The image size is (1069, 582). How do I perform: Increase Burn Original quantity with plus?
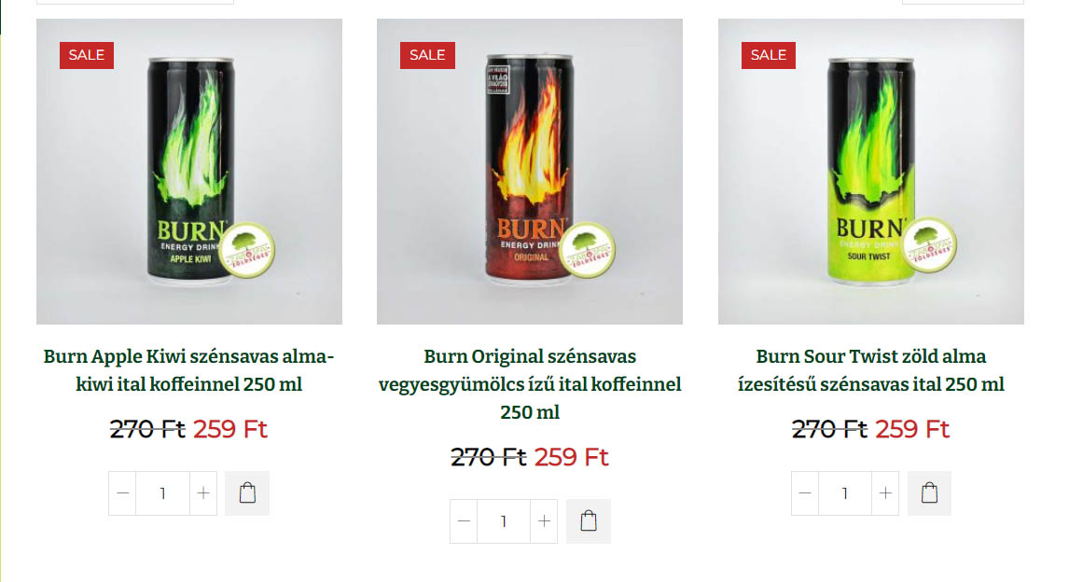pyautogui.click(x=544, y=521)
